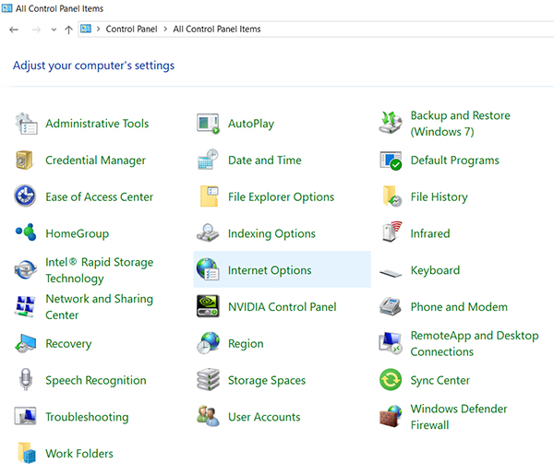
Task: Click the Ease of Access Center link
Action: (100, 196)
